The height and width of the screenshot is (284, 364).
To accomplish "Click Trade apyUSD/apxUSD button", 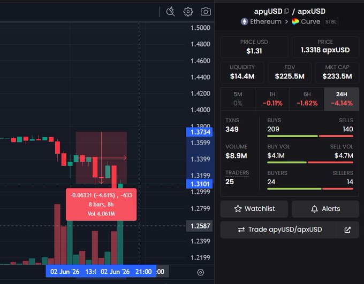I will click(278, 230).
